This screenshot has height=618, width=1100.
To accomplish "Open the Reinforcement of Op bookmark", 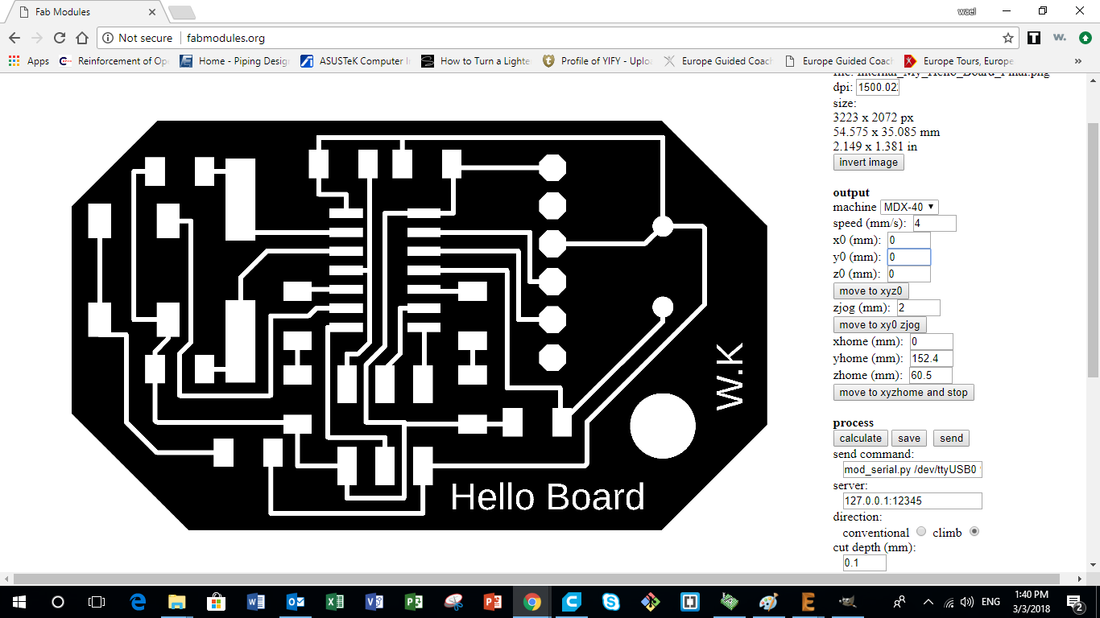I will coord(114,61).
